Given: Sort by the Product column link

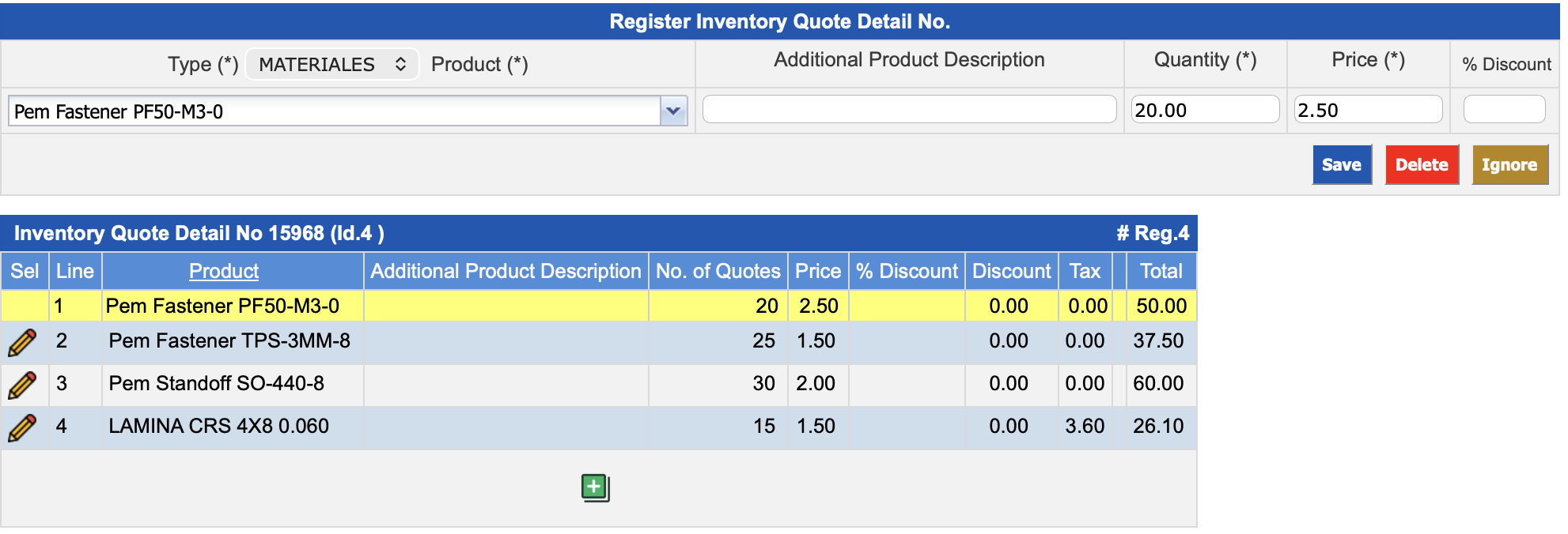Looking at the screenshot, I should click(223, 271).
